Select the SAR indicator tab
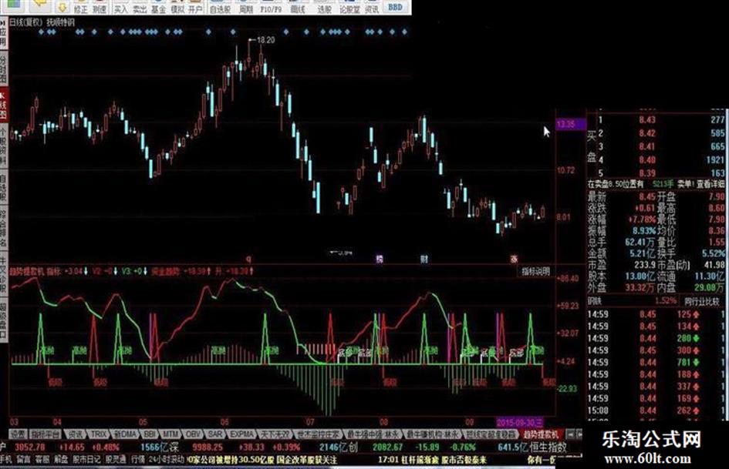This screenshot has width=729, height=469. click(x=215, y=434)
